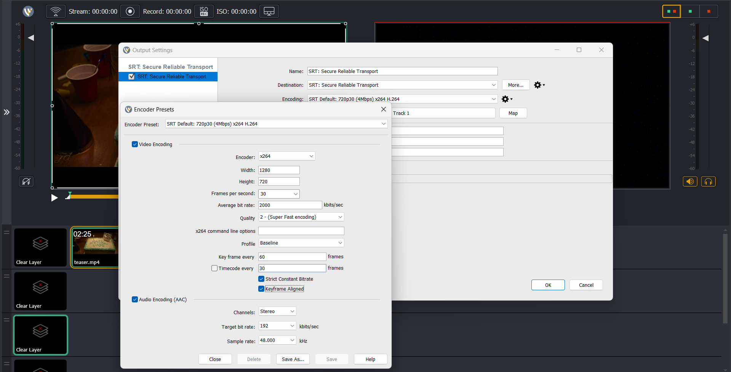Play the preview clip

54,197
